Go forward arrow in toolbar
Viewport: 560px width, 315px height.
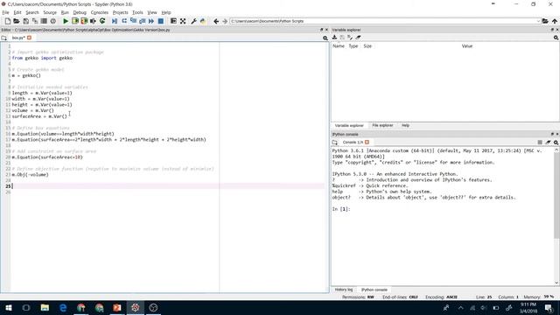pyautogui.click(x=225, y=21)
